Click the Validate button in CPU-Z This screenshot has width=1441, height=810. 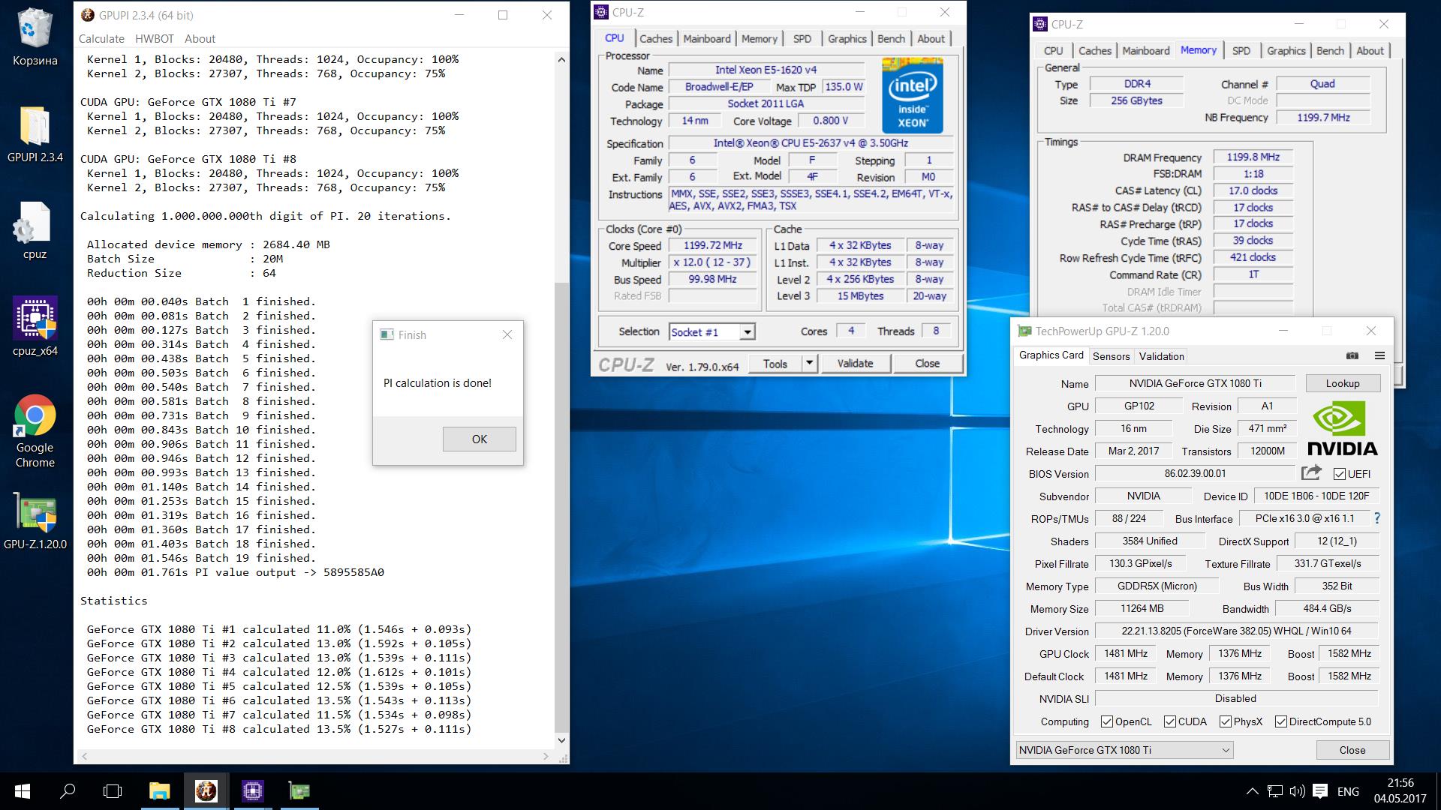point(855,364)
